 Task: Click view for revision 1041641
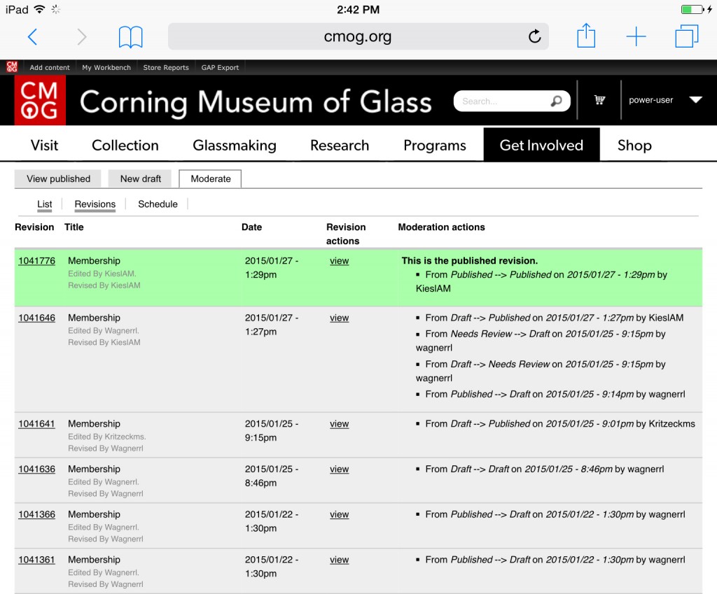(x=340, y=424)
